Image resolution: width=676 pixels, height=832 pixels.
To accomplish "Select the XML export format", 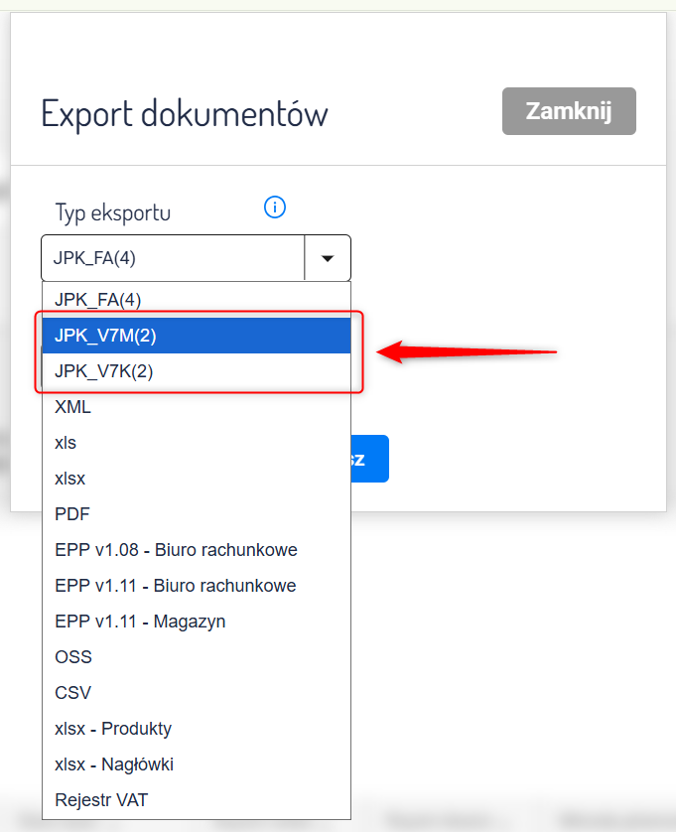I will pos(196,407).
